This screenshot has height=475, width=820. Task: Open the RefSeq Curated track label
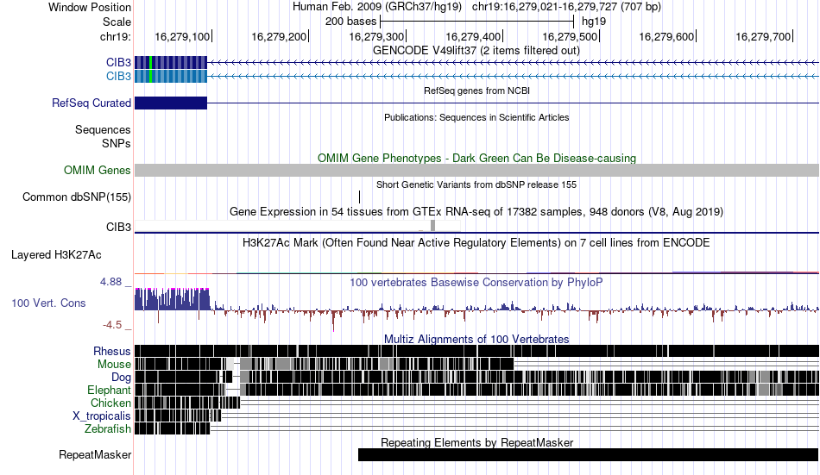(91, 103)
